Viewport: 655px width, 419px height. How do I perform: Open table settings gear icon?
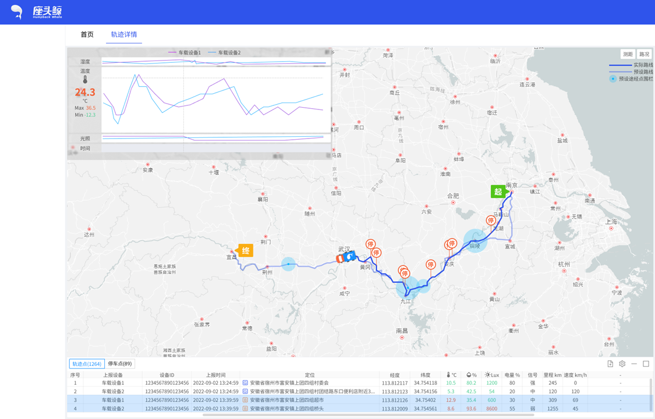(622, 364)
